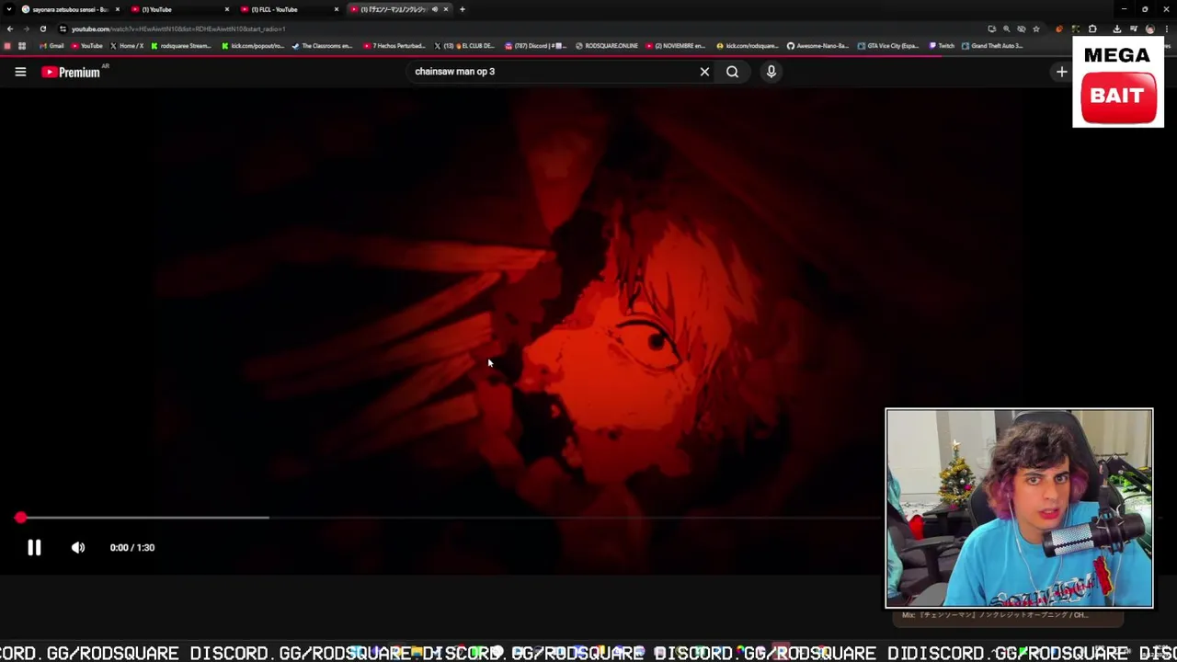Image resolution: width=1177 pixels, height=662 pixels.
Task: Open the Extensions puzzle icon
Action: 1092,29
